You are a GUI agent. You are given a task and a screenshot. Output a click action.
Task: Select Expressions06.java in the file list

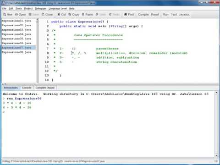click(16, 43)
